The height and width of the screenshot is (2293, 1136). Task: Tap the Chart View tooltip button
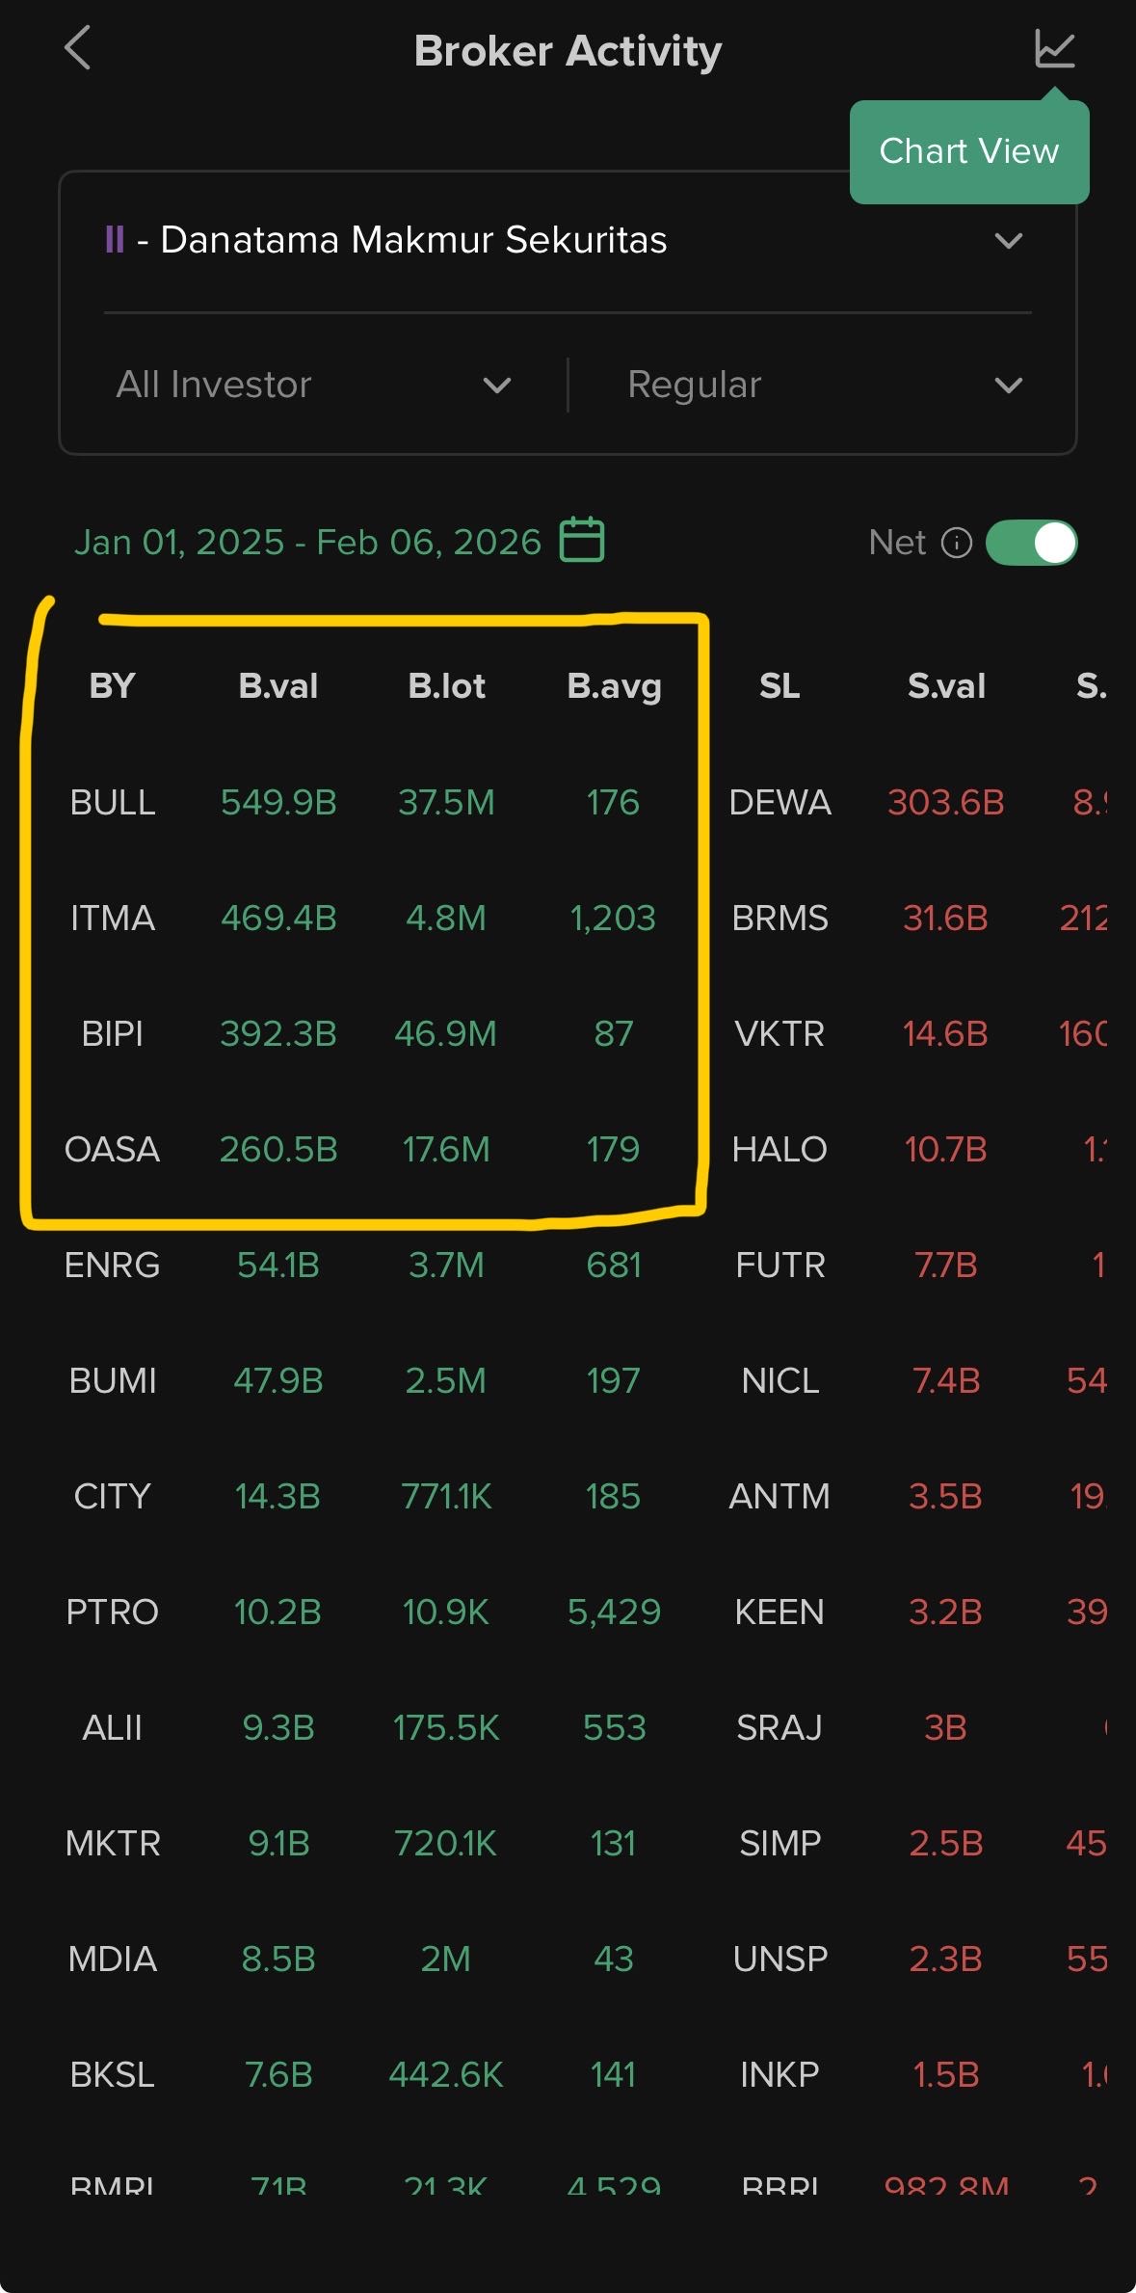pos(968,151)
